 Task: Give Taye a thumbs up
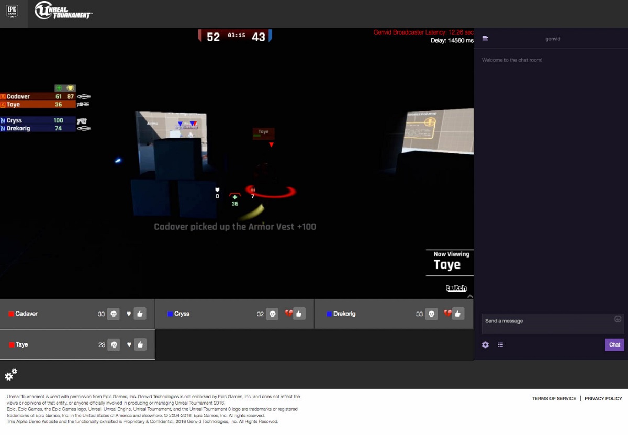coord(140,345)
